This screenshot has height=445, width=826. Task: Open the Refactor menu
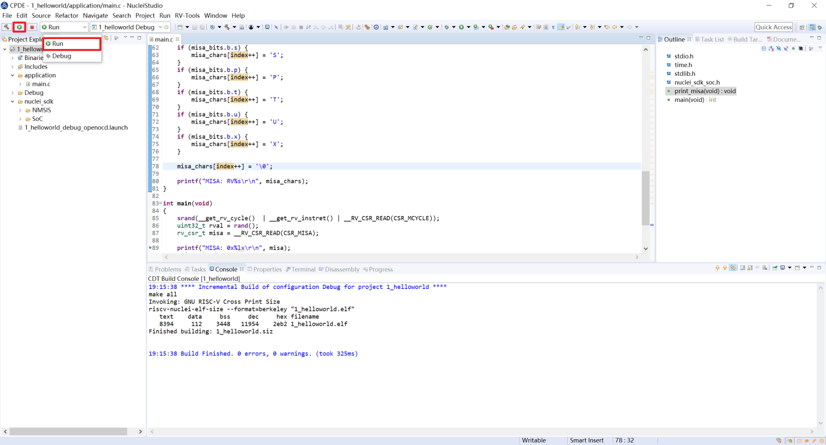(x=67, y=16)
